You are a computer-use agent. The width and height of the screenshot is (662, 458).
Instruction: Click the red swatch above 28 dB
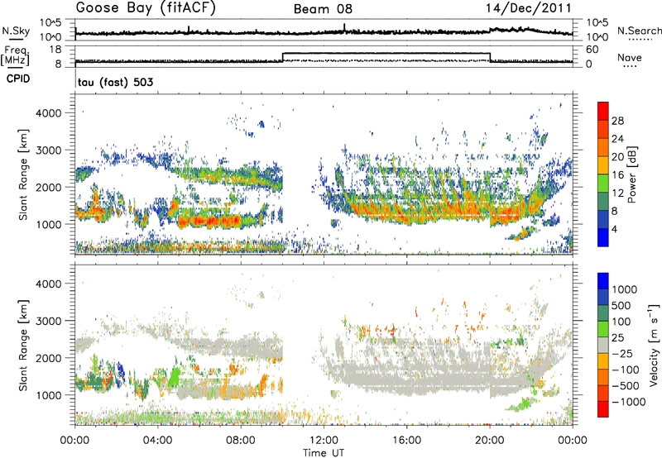603,112
